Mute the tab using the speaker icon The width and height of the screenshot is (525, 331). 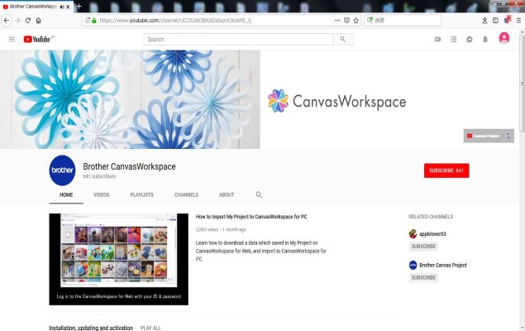tap(62, 7)
